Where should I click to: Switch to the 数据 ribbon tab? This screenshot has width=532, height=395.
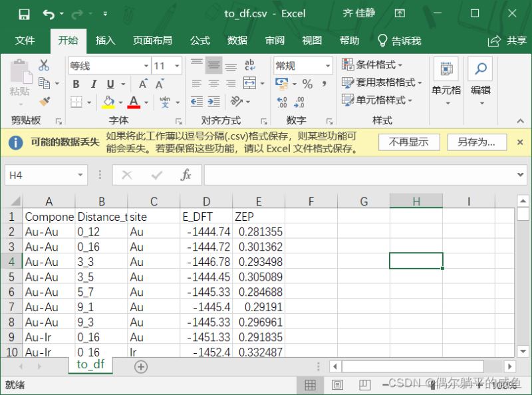point(237,41)
